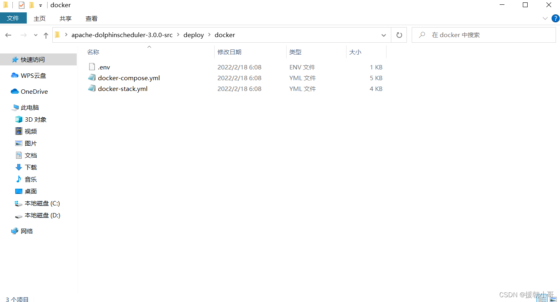Click apache-dolphinscheduler-3.0.0-src in the address path
This screenshot has width=560, height=302.
point(122,35)
